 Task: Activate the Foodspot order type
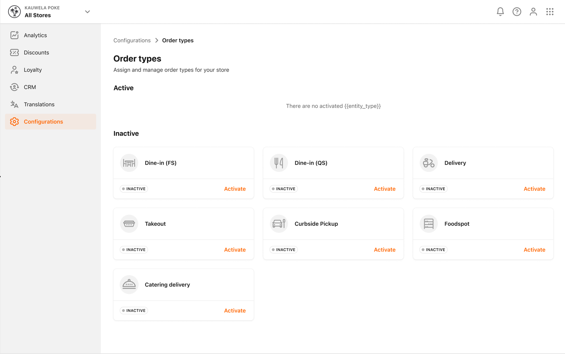534,250
